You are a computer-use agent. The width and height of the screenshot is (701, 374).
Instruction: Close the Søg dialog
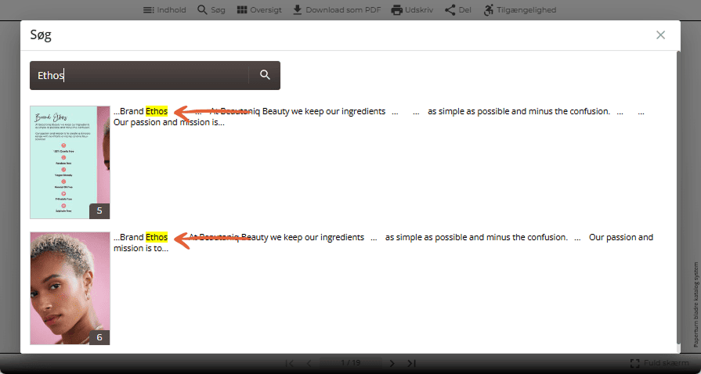tap(660, 35)
